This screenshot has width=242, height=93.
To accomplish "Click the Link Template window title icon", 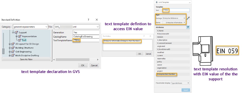I will [x=157, y=2].
